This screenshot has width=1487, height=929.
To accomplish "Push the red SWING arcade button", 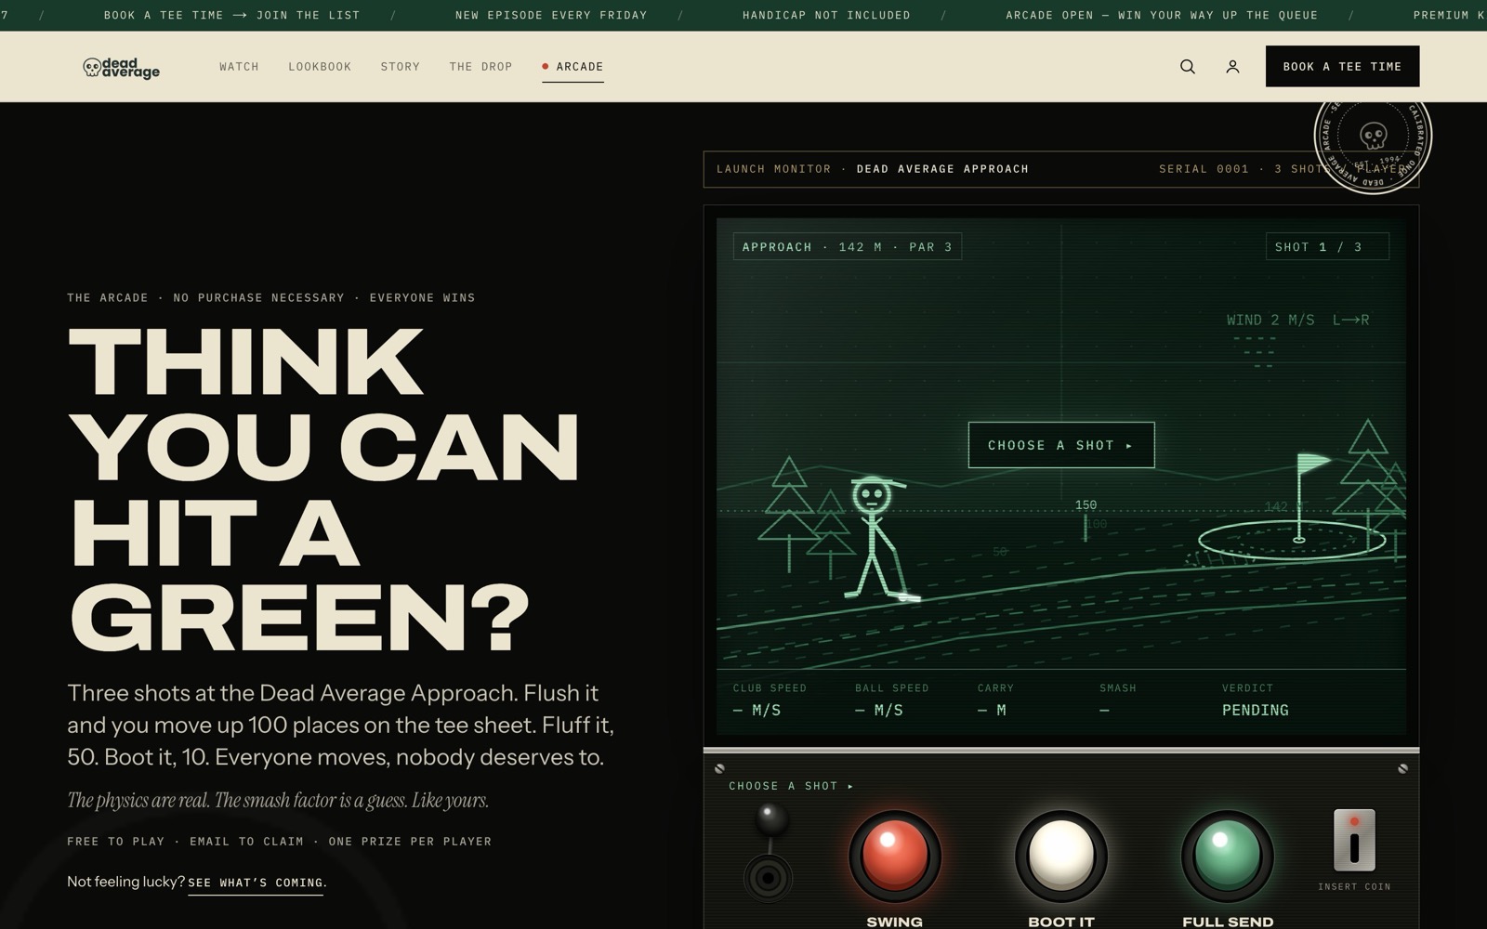I will (x=894, y=856).
